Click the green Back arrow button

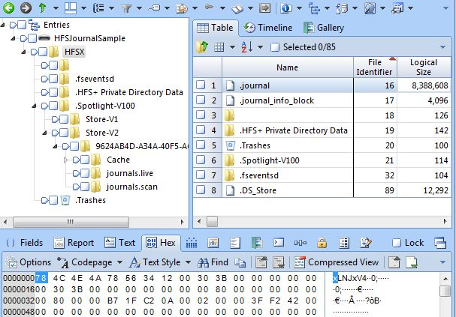click(9, 7)
